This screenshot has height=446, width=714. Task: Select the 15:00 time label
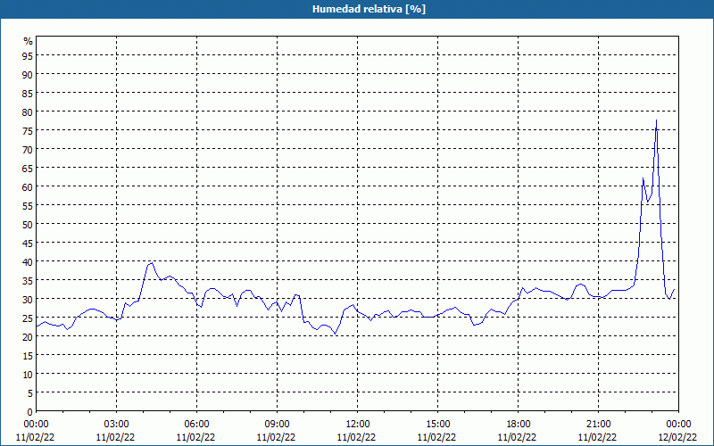(437, 425)
